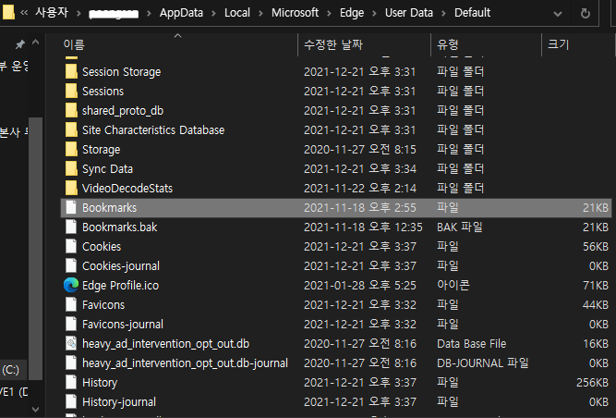Select the Bookmarks.bak file name

click(x=119, y=227)
